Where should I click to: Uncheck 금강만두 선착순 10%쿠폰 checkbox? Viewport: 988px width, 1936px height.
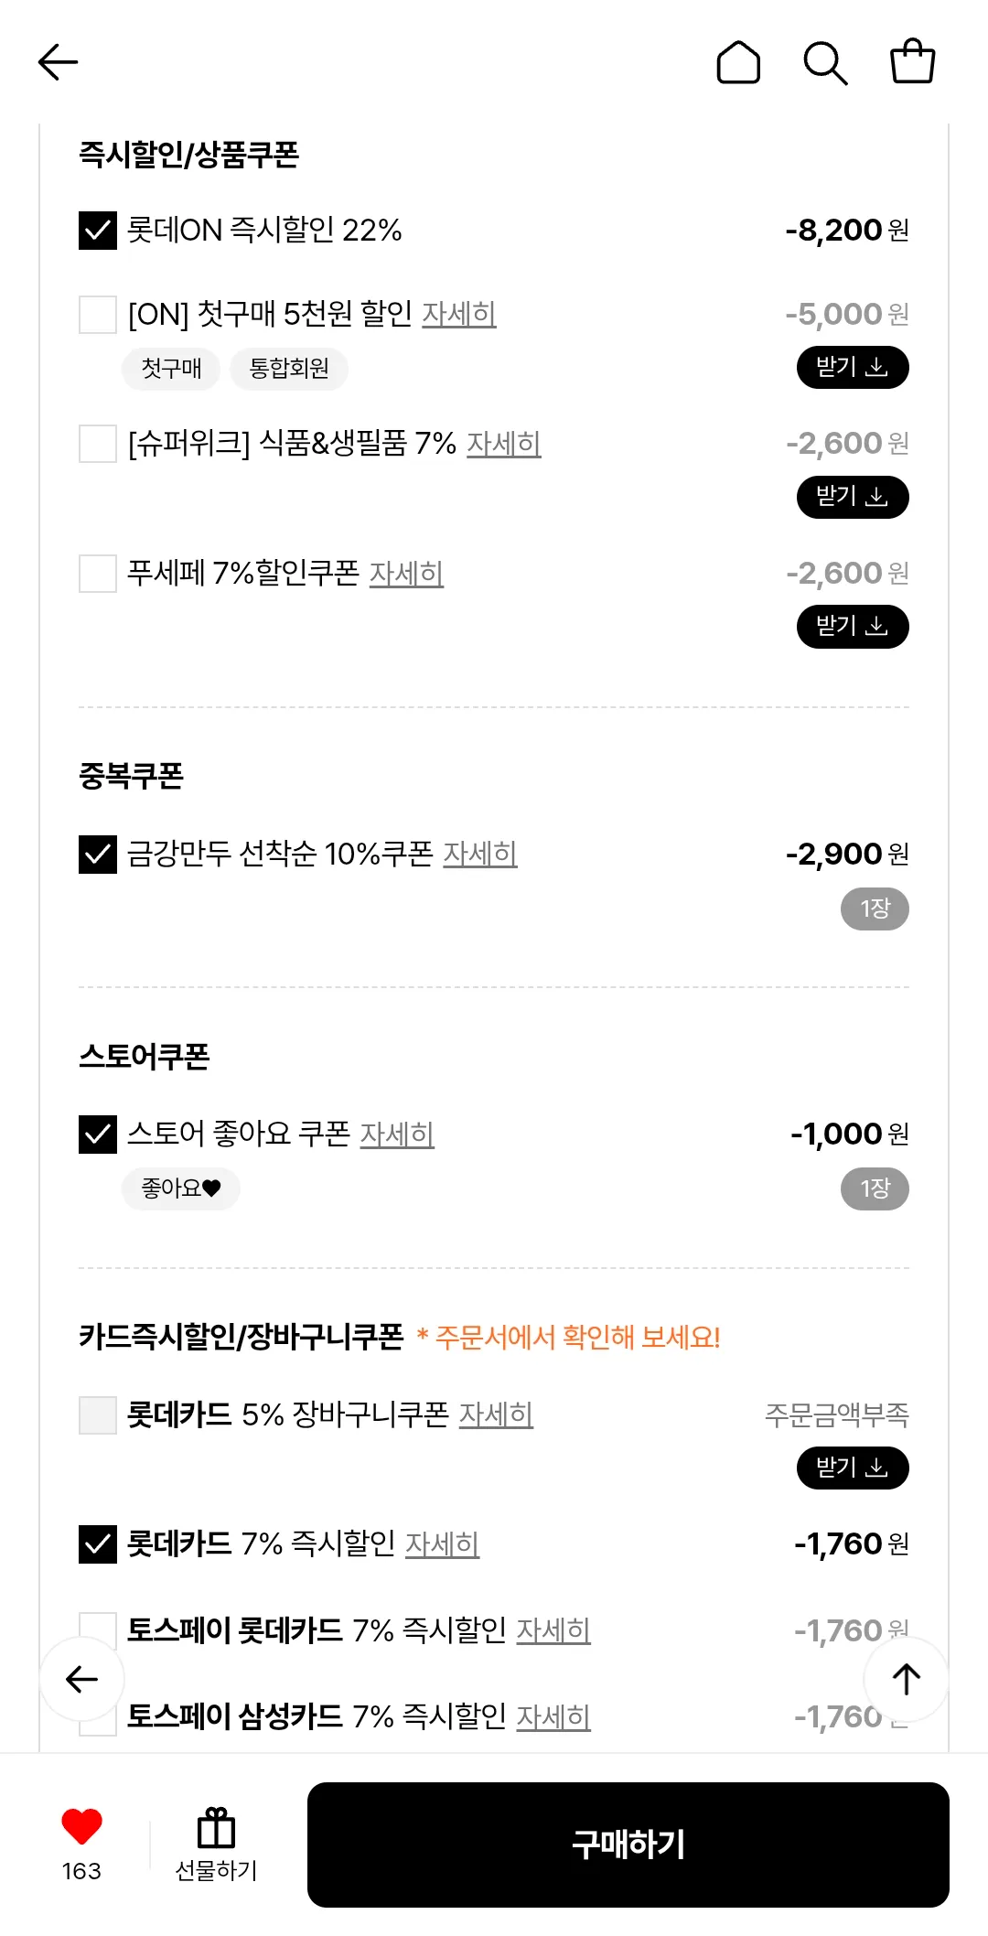click(x=98, y=855)
